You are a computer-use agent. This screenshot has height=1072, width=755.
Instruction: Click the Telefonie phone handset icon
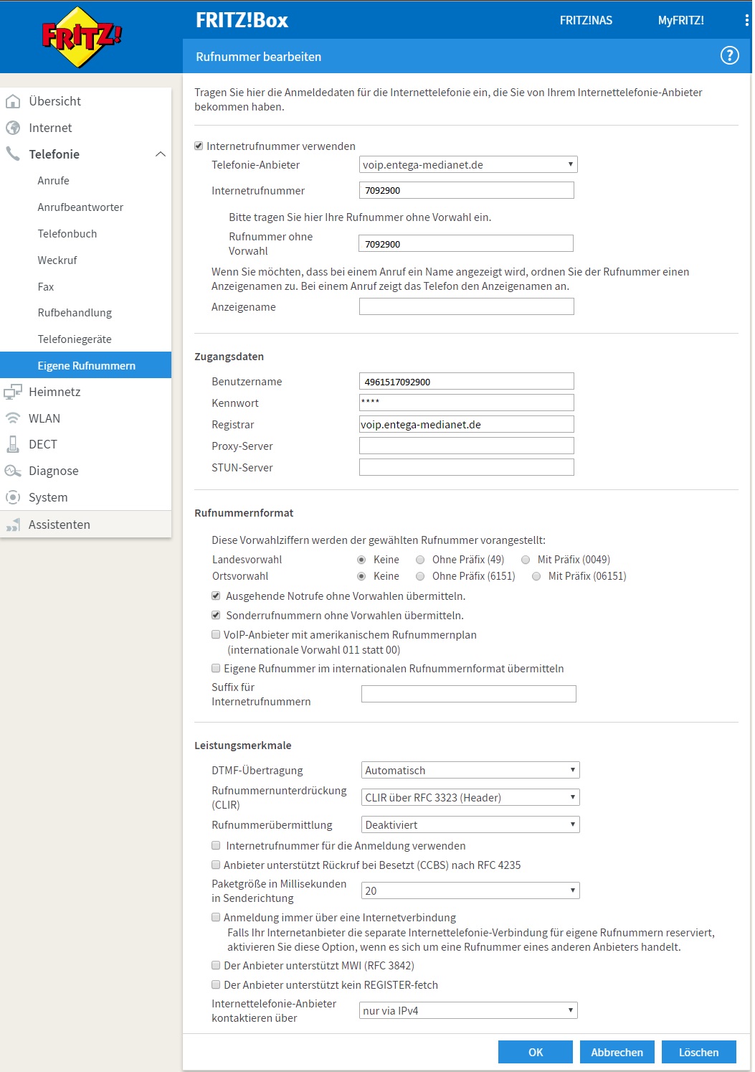pyautogui.click(x=13, y=154)
